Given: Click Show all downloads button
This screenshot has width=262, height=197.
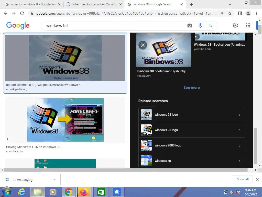Looking at the screenshot, I should (x=243, y=179).
